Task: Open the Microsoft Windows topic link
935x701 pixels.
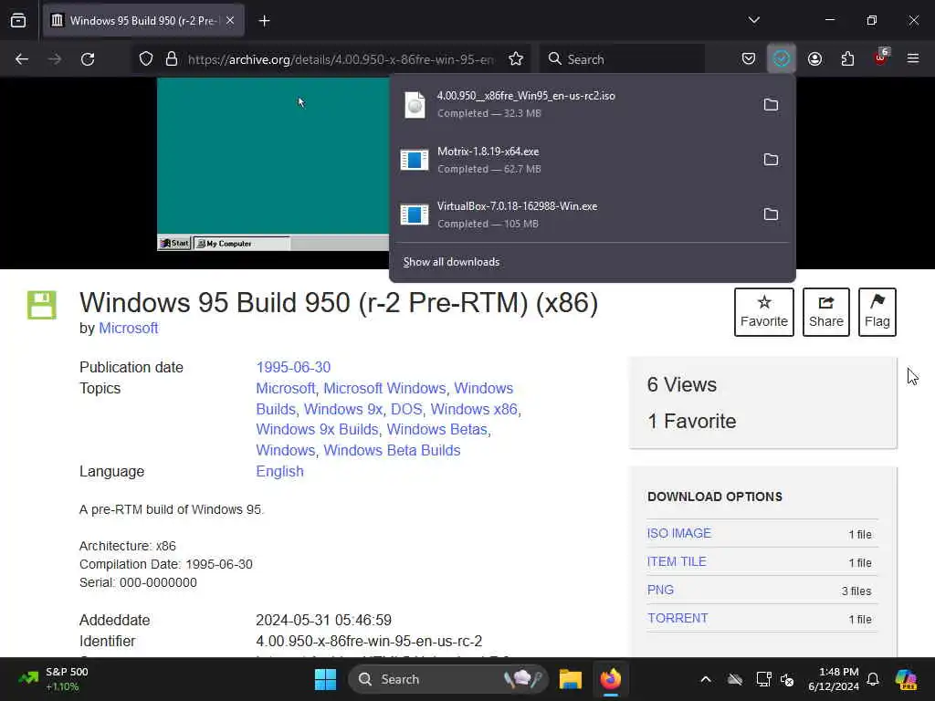Action: [x=384, y=388]
